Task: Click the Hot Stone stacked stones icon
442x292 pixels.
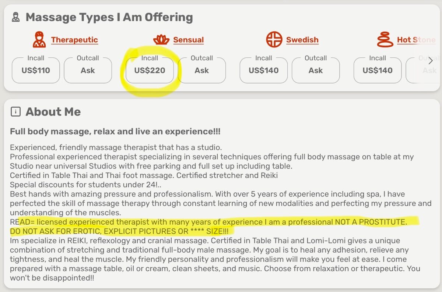Action: [x=385, y=40]
